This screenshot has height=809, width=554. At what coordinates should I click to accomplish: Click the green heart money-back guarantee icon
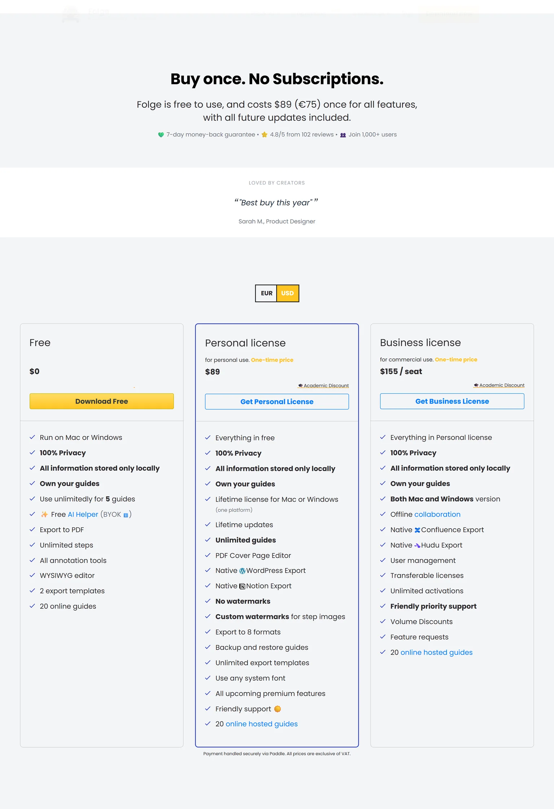[x=161, y=135]
